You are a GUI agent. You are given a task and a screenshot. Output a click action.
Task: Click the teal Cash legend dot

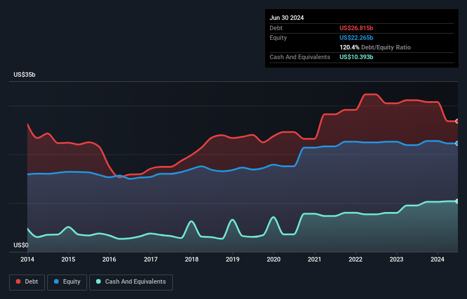[x=99, y=282]
